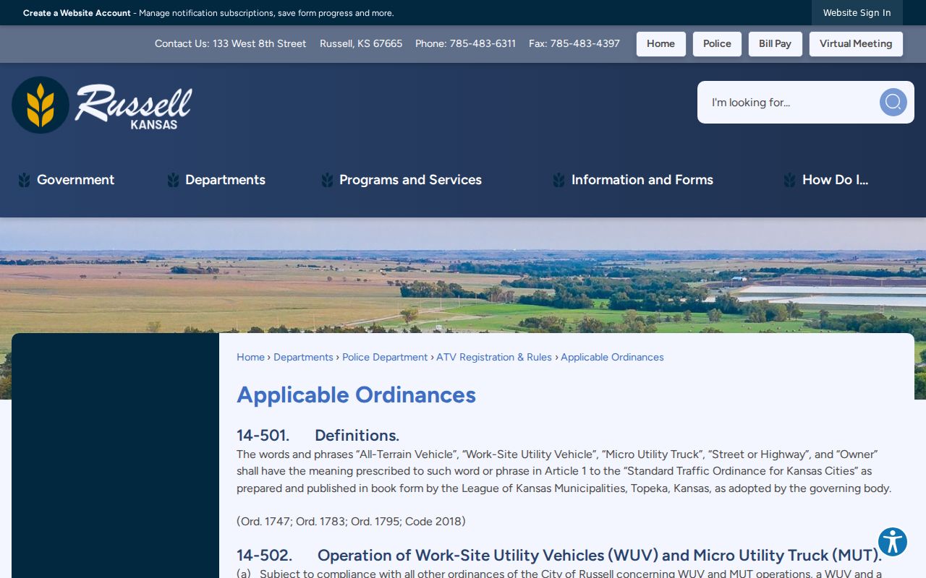The height and width of the screenshot is (578, 926).
Task: Click the leaf icon beside Departments
Action: pyautogui.click(x=173, y=180)
